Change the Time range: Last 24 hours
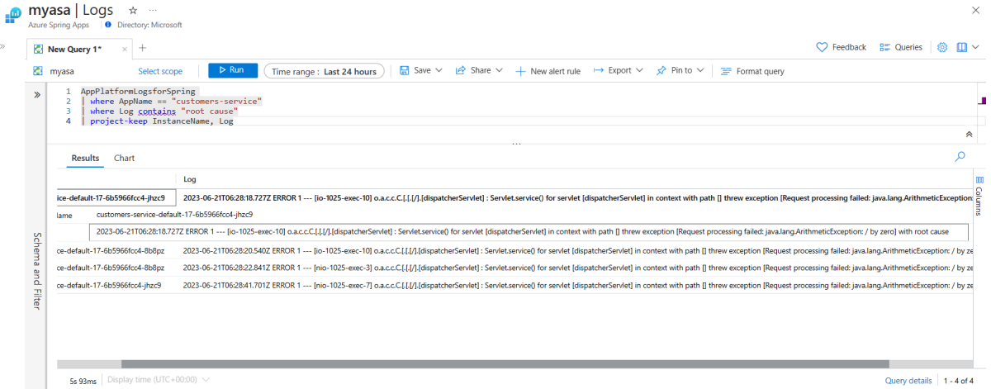 point(324,71)
